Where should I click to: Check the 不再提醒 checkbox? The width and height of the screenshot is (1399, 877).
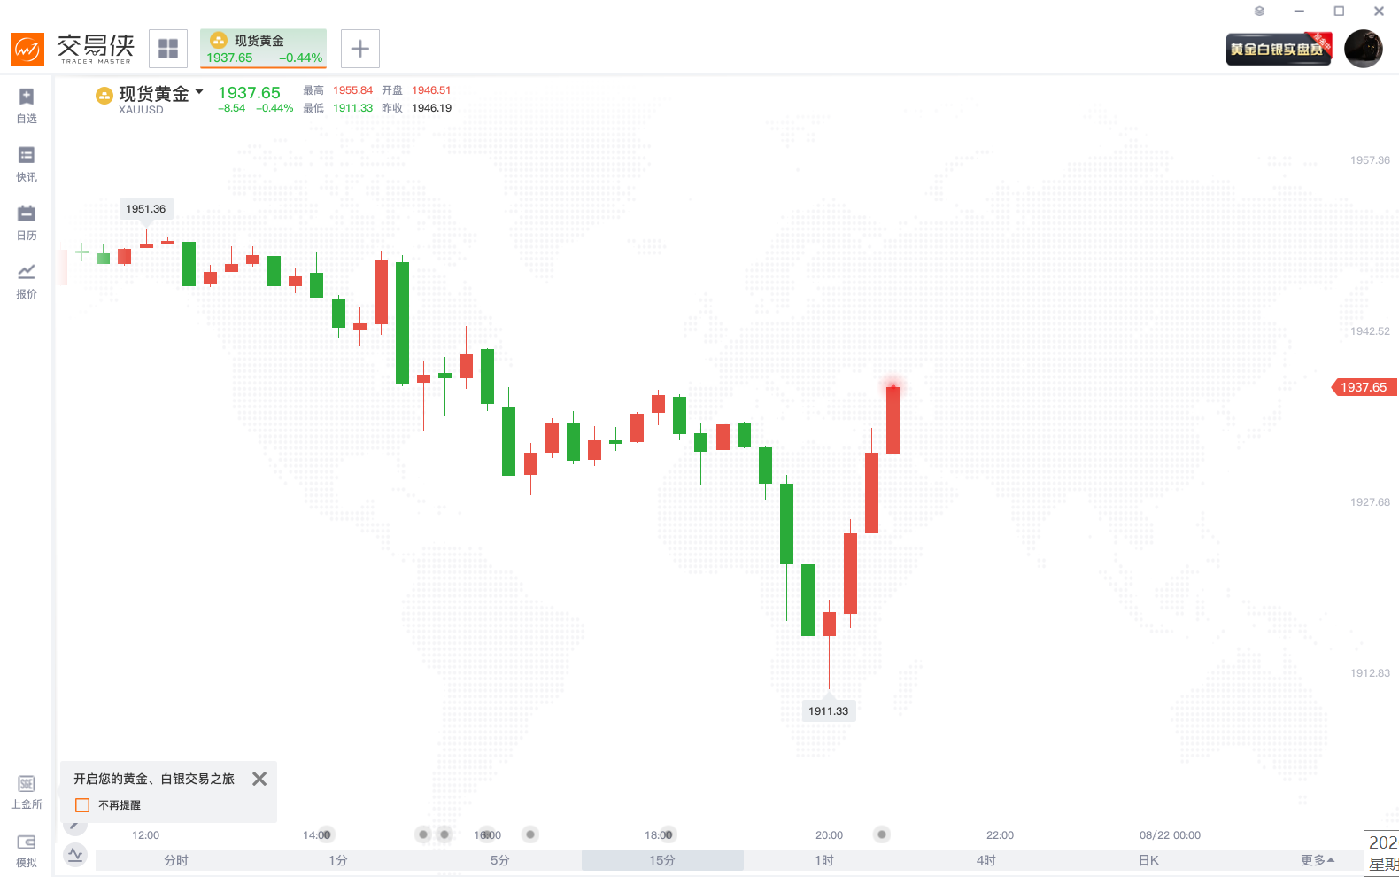pyautogui.click(x=82, y=805)
